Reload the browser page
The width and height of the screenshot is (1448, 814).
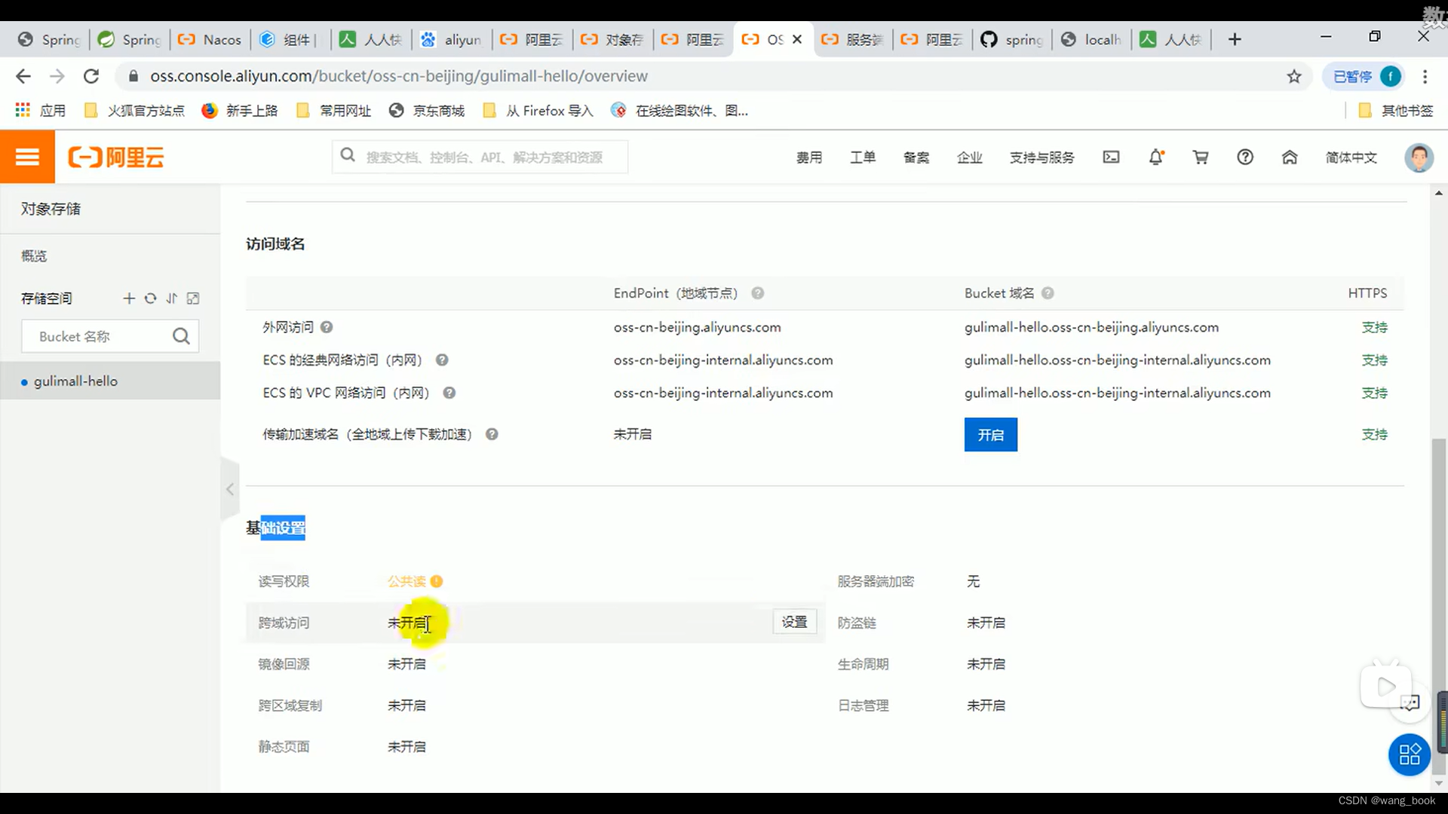[91, 76]
